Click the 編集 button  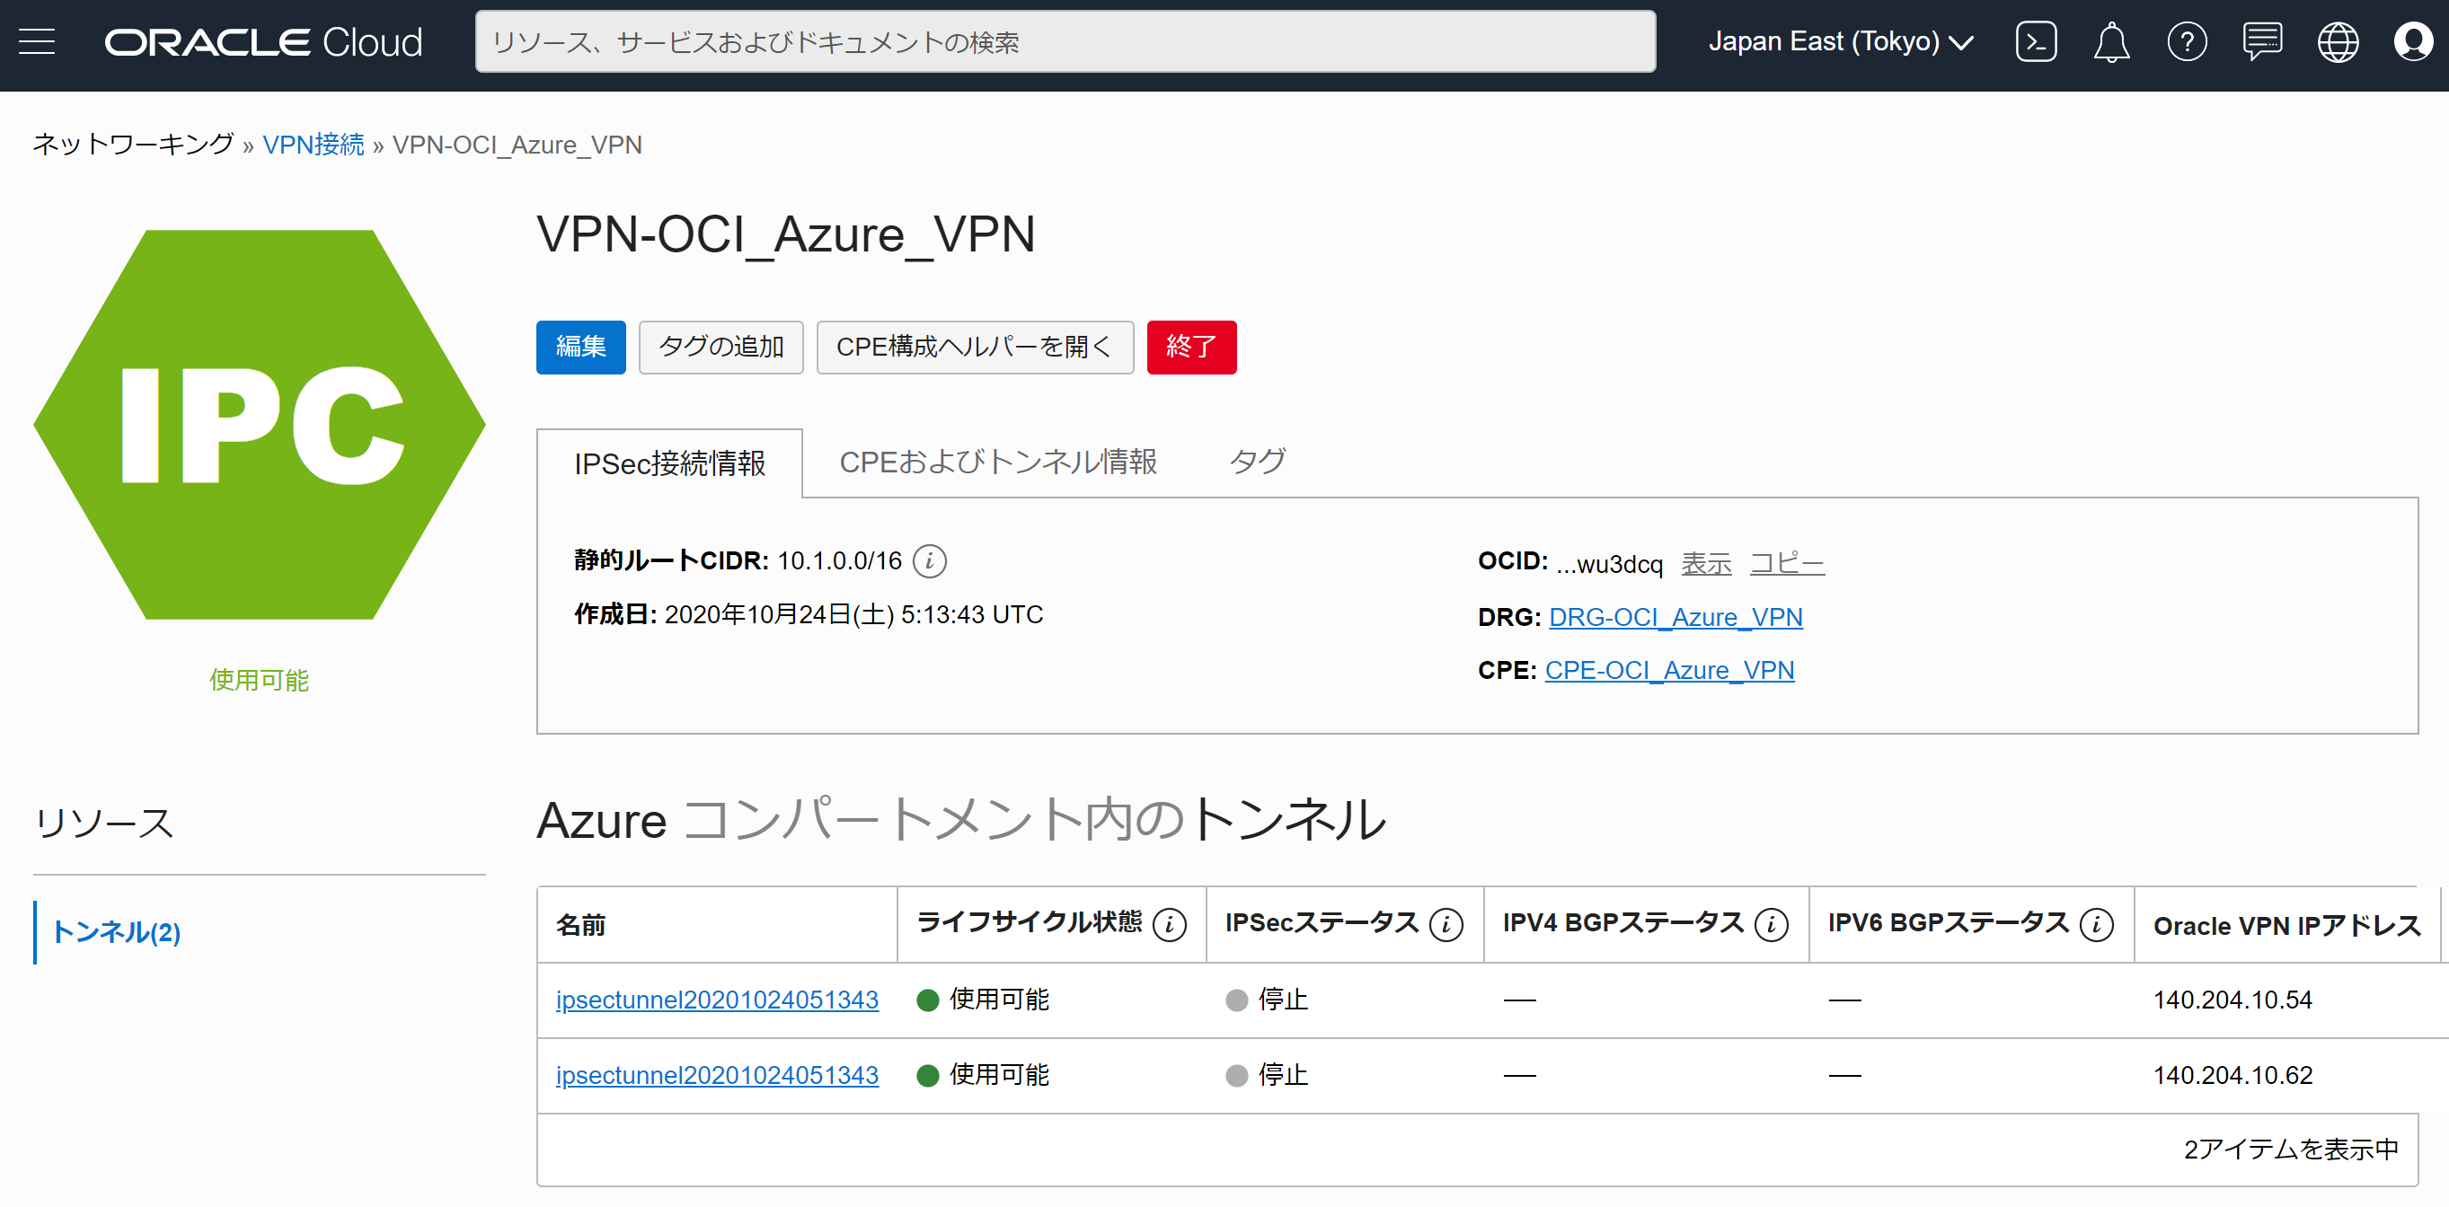click(581, 347)
